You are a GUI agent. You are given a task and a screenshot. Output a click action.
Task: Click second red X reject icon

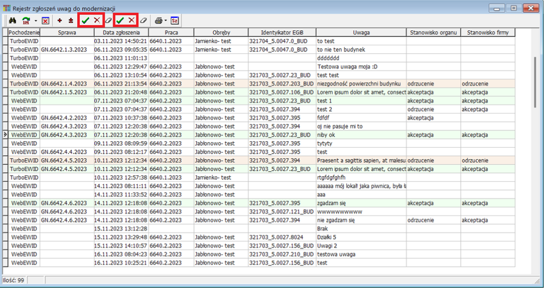[131, 20]
